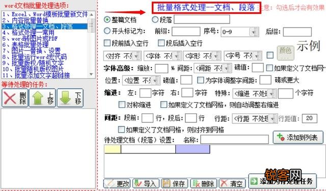Enable 为字体调整字间距 checkbox
The height and width of the screenshot is (191, 326).
200,80
